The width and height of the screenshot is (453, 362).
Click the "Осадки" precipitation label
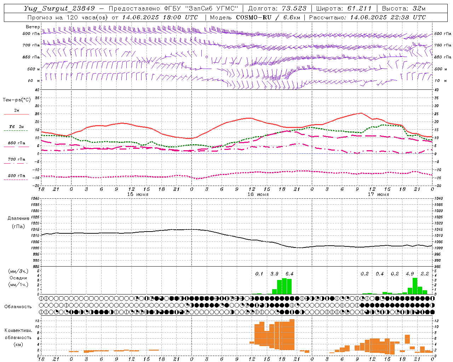pos(18,278)
